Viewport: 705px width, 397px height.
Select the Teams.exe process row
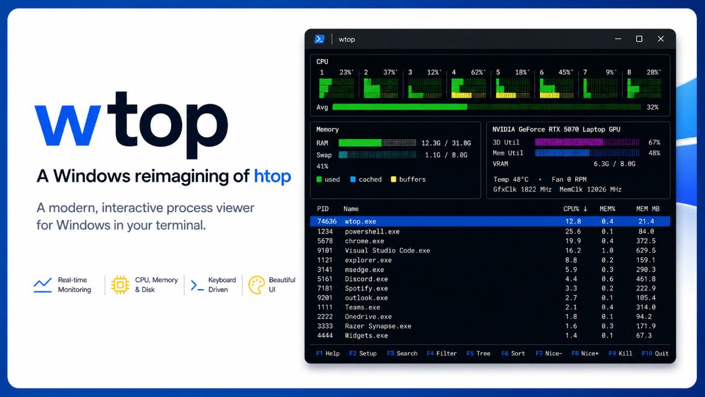490,307
